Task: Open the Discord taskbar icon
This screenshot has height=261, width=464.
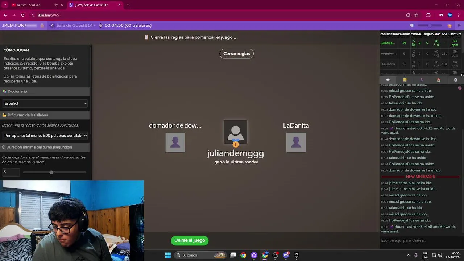Action: 286,255
